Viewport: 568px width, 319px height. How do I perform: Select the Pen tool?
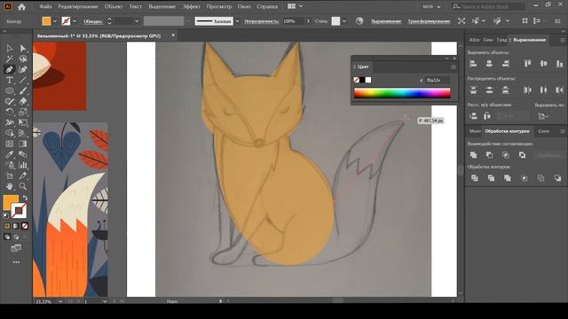pos(10,69)
